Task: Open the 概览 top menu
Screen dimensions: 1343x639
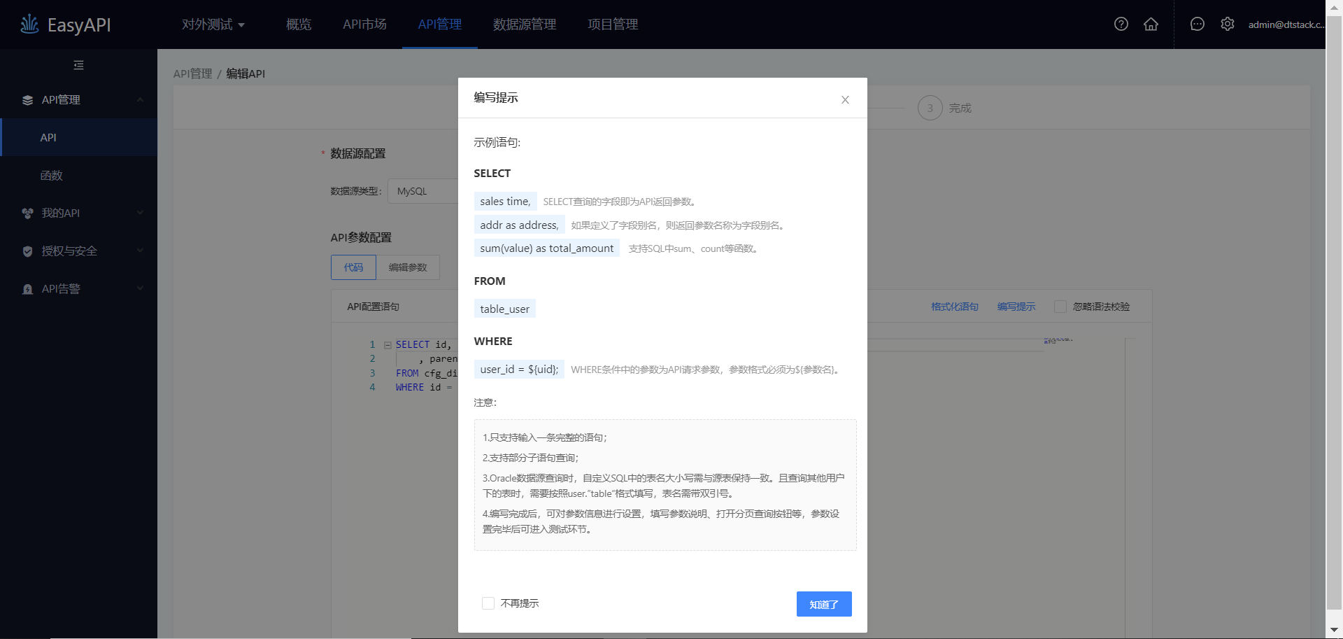Action: point(299,24)
